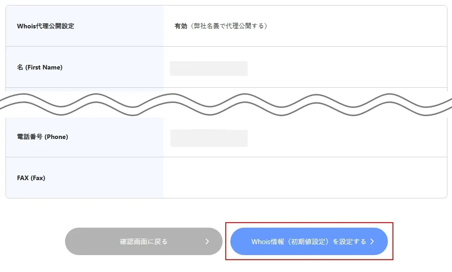Click the word Whois in first row label

tap(27, 26)
